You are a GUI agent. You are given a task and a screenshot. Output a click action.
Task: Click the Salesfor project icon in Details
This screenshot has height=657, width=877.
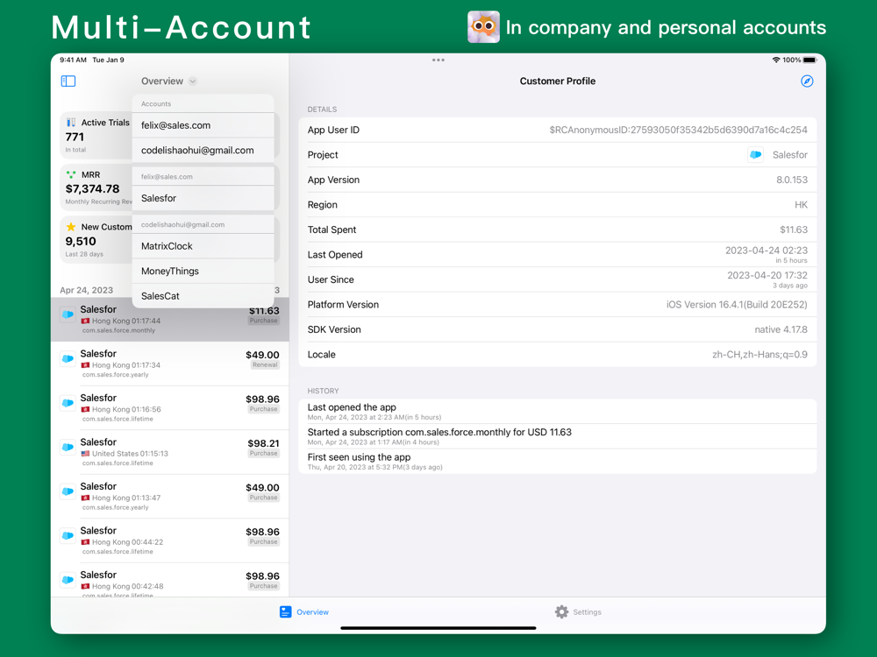coord(756,155)
